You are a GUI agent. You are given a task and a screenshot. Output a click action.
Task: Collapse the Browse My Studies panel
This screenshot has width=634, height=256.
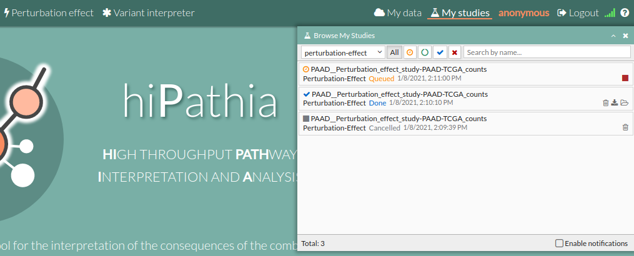613,36
